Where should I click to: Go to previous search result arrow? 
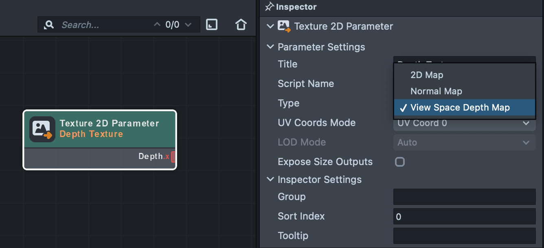157,25
